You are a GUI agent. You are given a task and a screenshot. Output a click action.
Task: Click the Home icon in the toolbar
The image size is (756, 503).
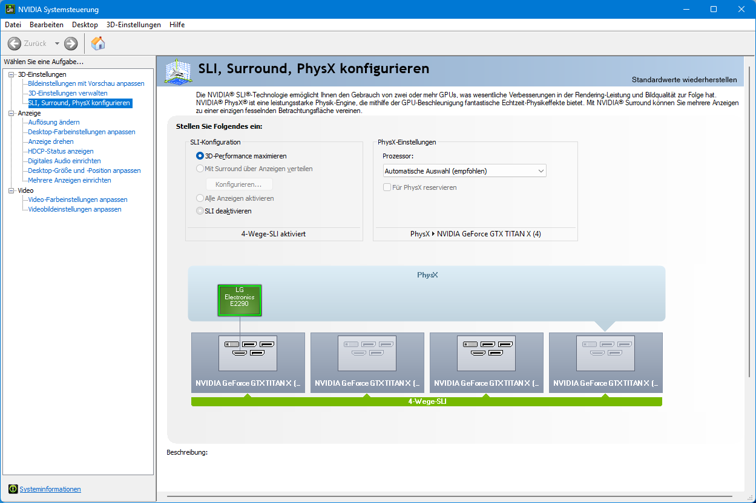point(97,44)
